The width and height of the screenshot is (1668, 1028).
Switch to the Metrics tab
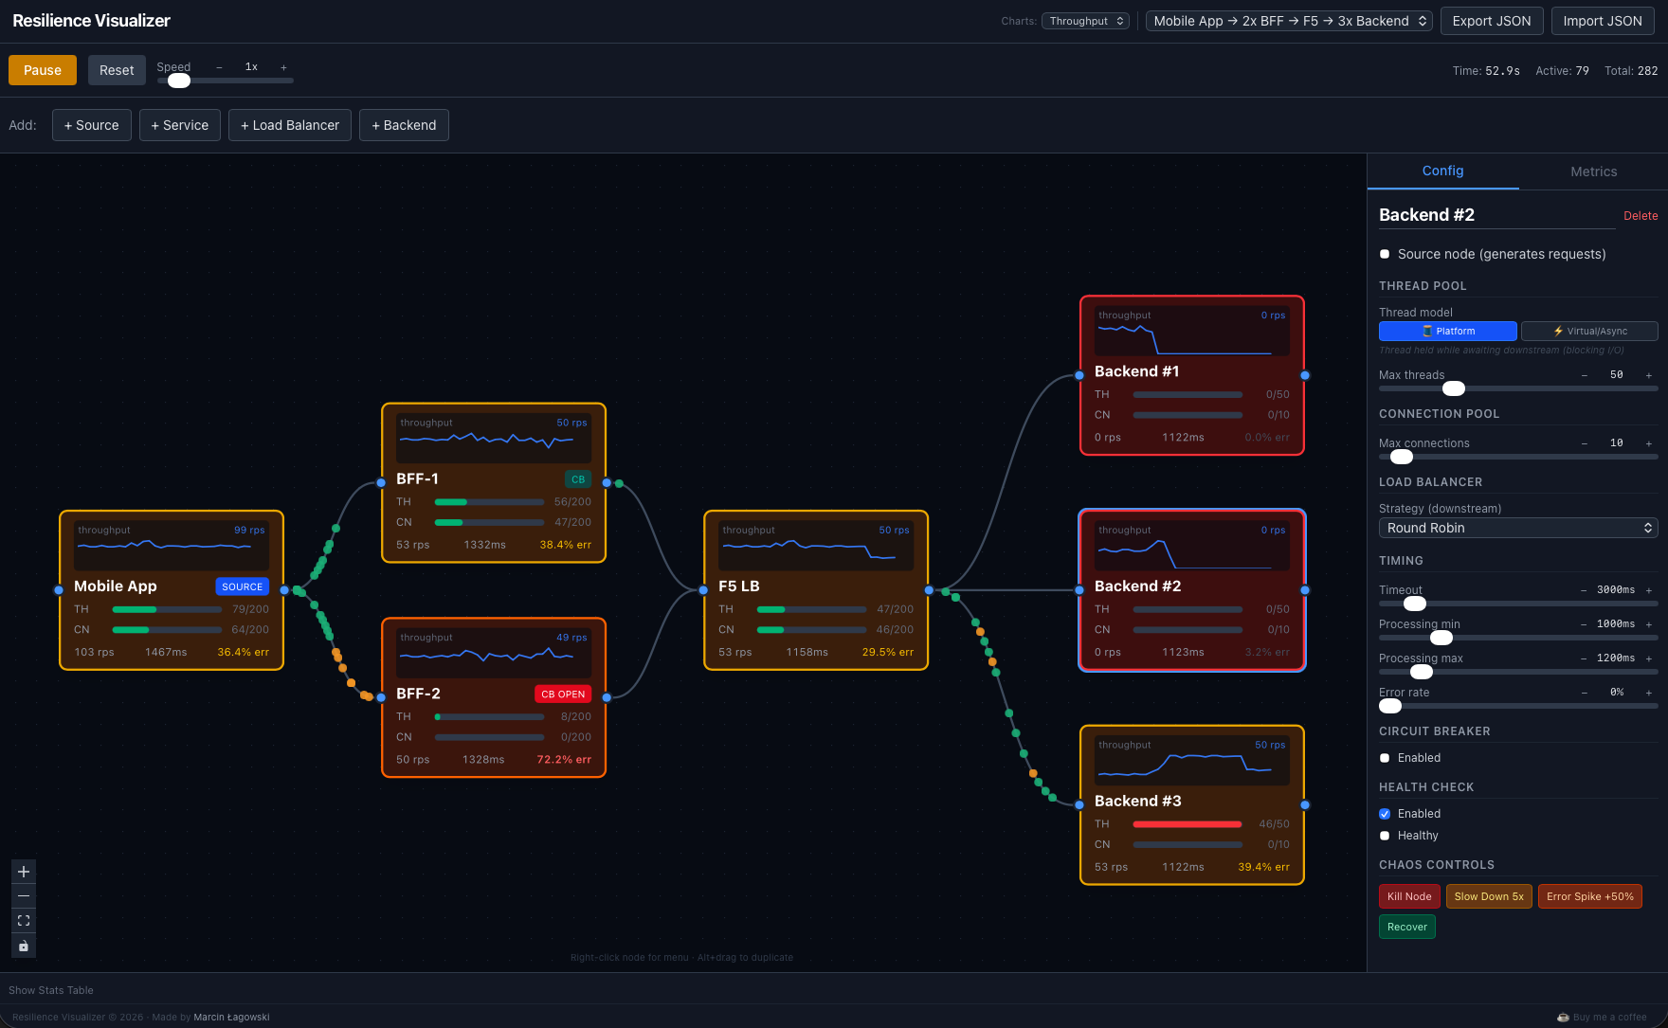1593,171
